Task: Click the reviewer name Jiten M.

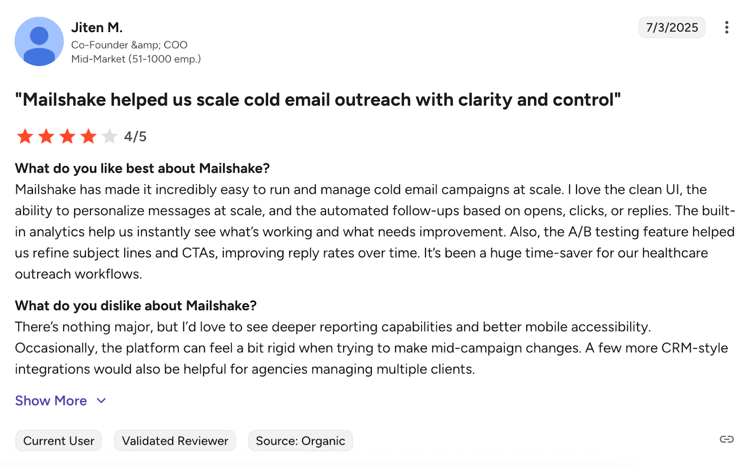Action: [x=97, y=27]
